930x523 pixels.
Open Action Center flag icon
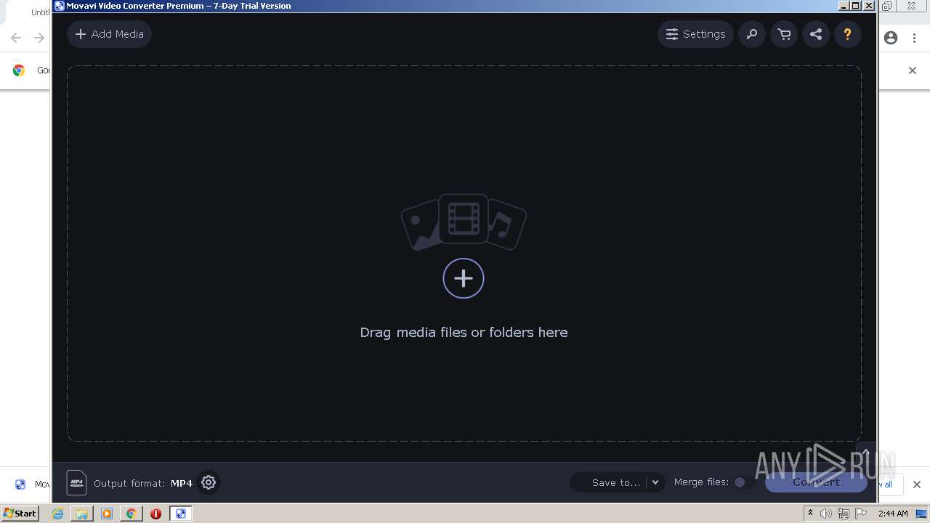(861, 514)
